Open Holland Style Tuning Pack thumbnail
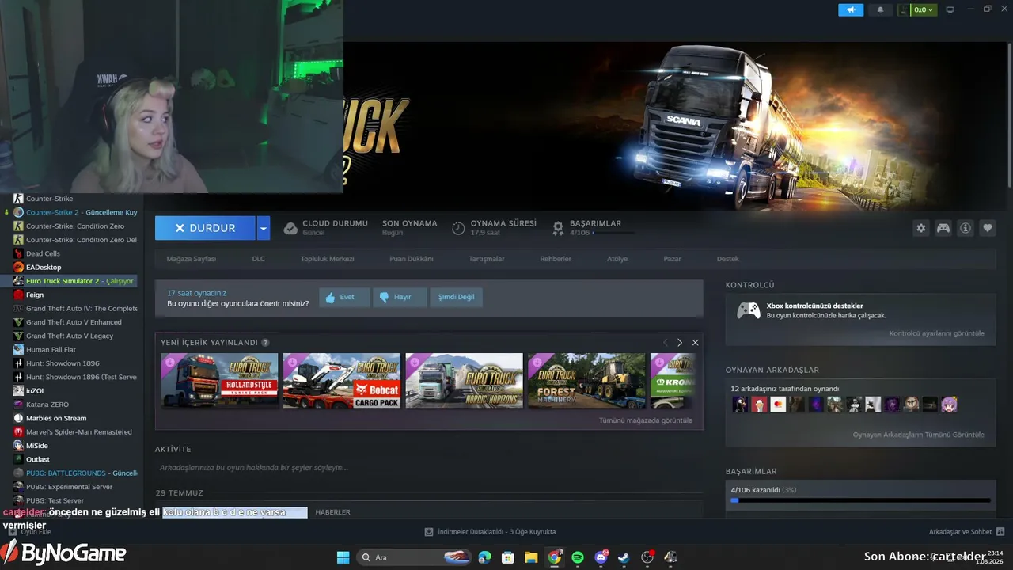 click(219, 381)
